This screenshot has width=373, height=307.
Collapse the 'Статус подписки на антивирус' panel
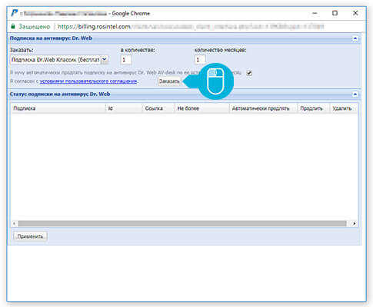coord(355,94)
